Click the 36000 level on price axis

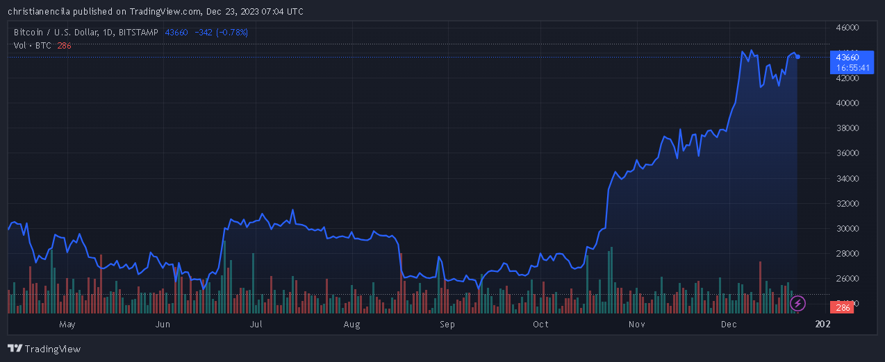pyautogui.click(x=848, y=153)
